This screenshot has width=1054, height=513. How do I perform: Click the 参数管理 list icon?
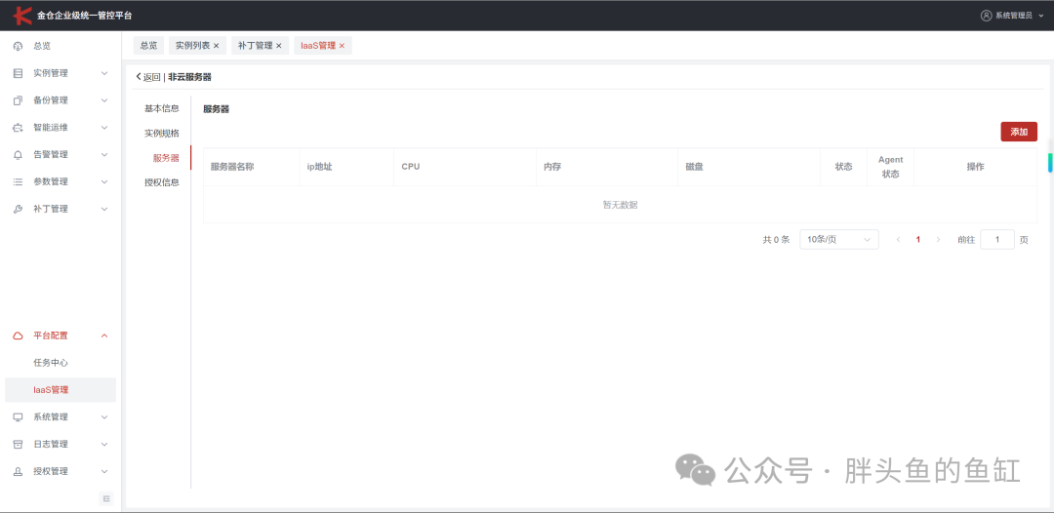point(19,181)
